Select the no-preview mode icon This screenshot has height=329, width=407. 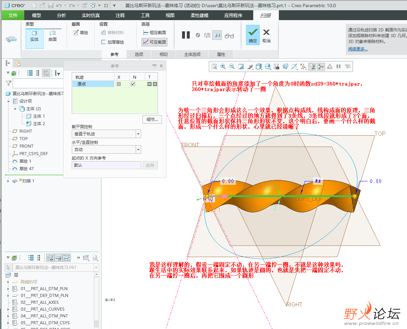(x=198, y=35)
